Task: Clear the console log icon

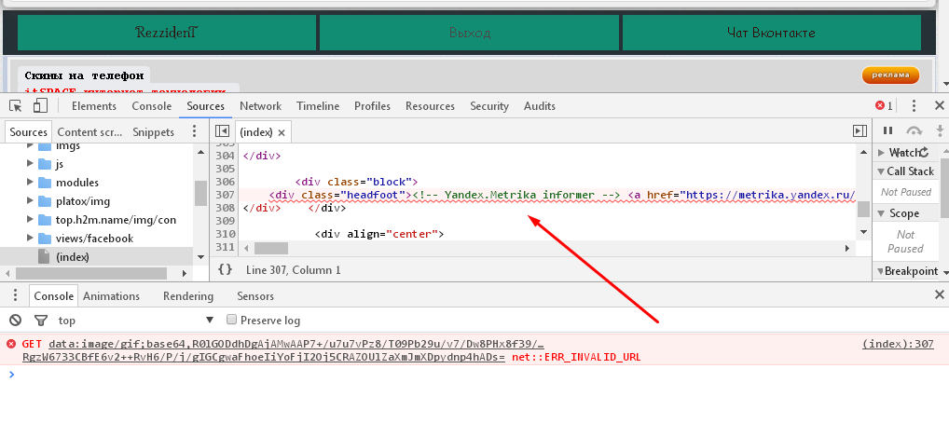Action: (16, 321)
